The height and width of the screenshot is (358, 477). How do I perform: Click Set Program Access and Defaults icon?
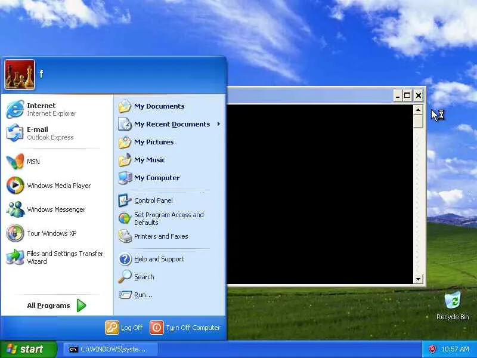125,218
